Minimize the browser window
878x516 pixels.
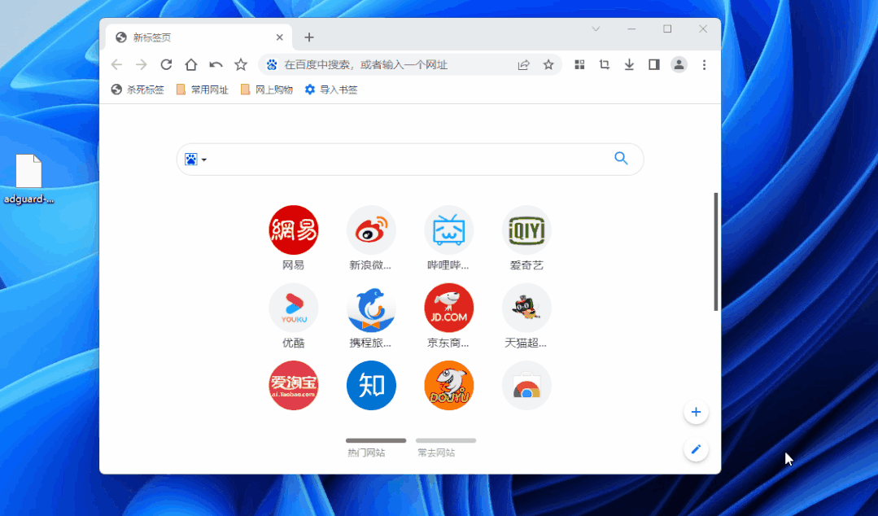pyautogui.click(x=631, y=29)
